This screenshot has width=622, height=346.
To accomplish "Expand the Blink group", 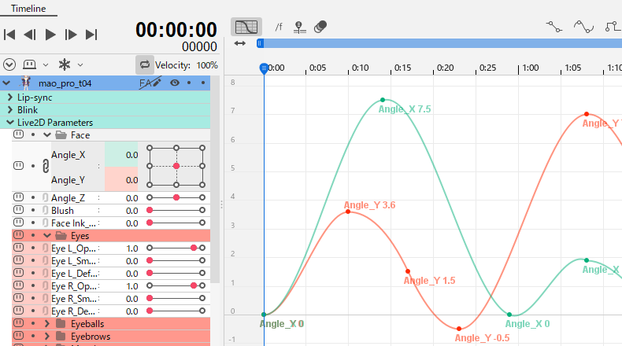I will pyautogui.click(x=10, y=110).
